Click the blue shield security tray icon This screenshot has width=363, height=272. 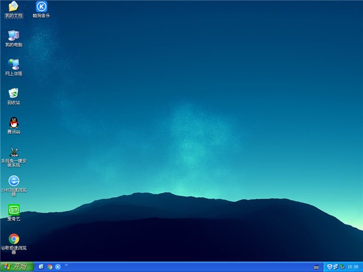tap(330, 266)
